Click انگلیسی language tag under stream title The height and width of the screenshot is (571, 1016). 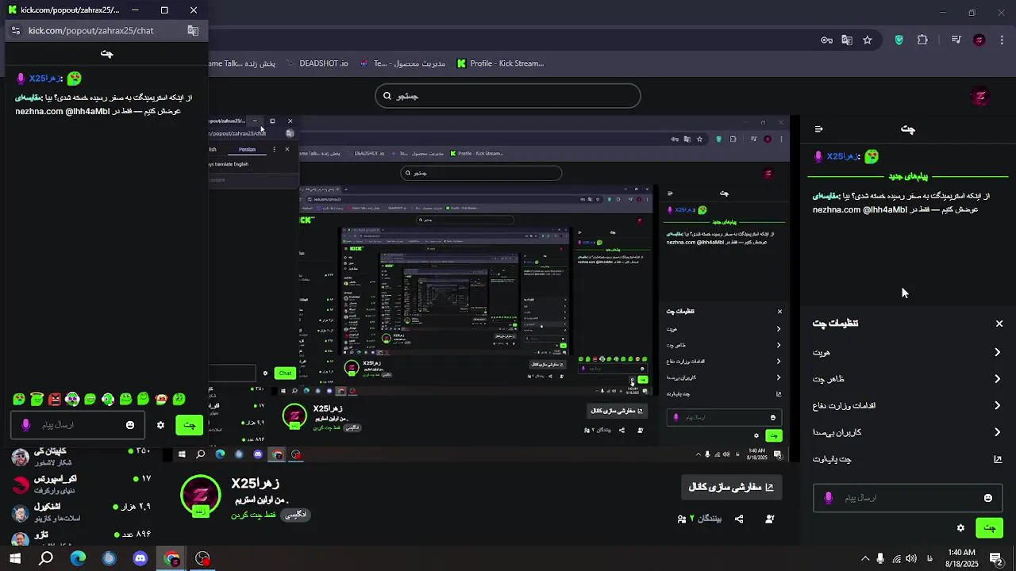tap(296, 515)
